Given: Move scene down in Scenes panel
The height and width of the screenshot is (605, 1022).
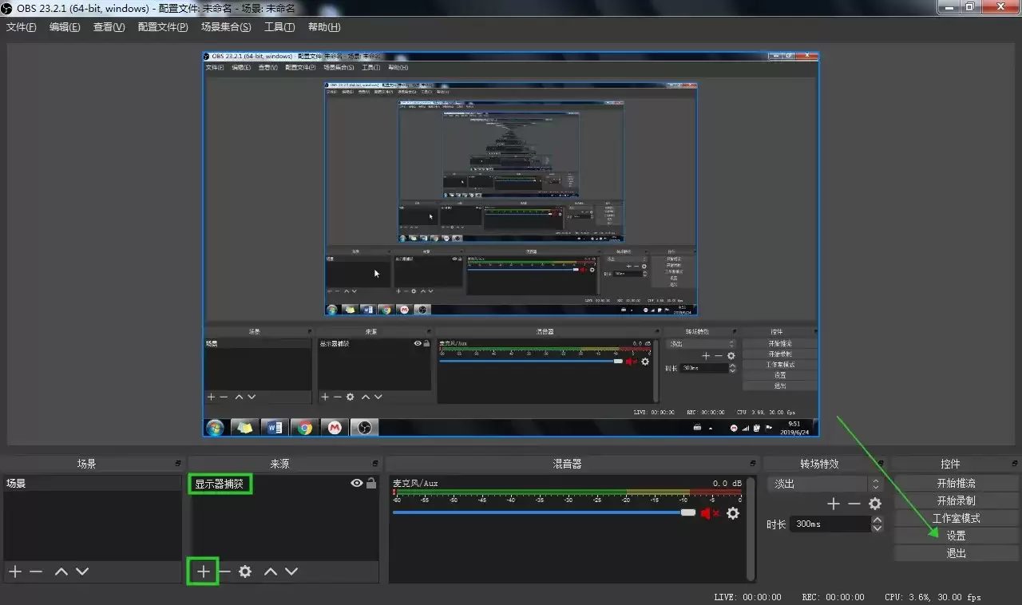Looking at the screenshot, I should pos(82,571).
